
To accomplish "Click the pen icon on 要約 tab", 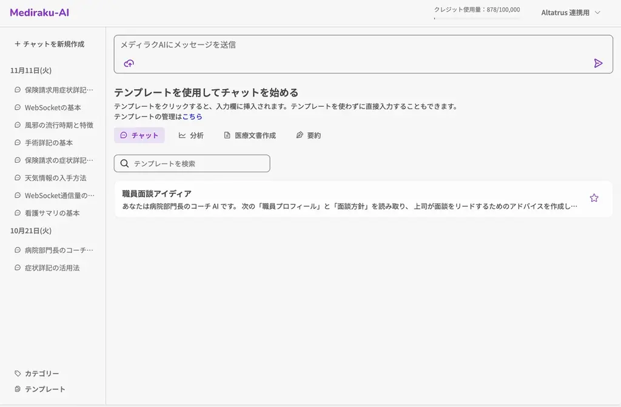I will [298, 135].
